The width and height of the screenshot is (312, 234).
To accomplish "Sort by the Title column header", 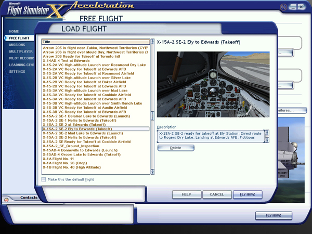I will [x=96, y=42].
